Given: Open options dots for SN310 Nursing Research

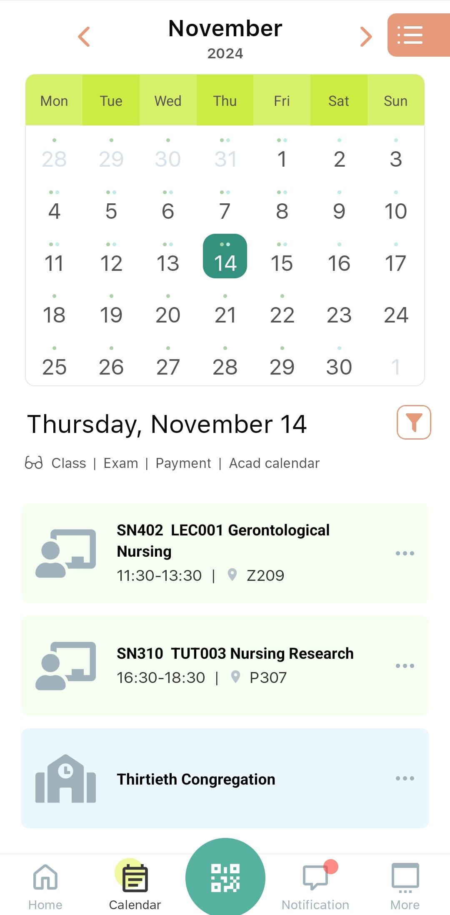Looking at the screenshot, I should click(405, 666).
